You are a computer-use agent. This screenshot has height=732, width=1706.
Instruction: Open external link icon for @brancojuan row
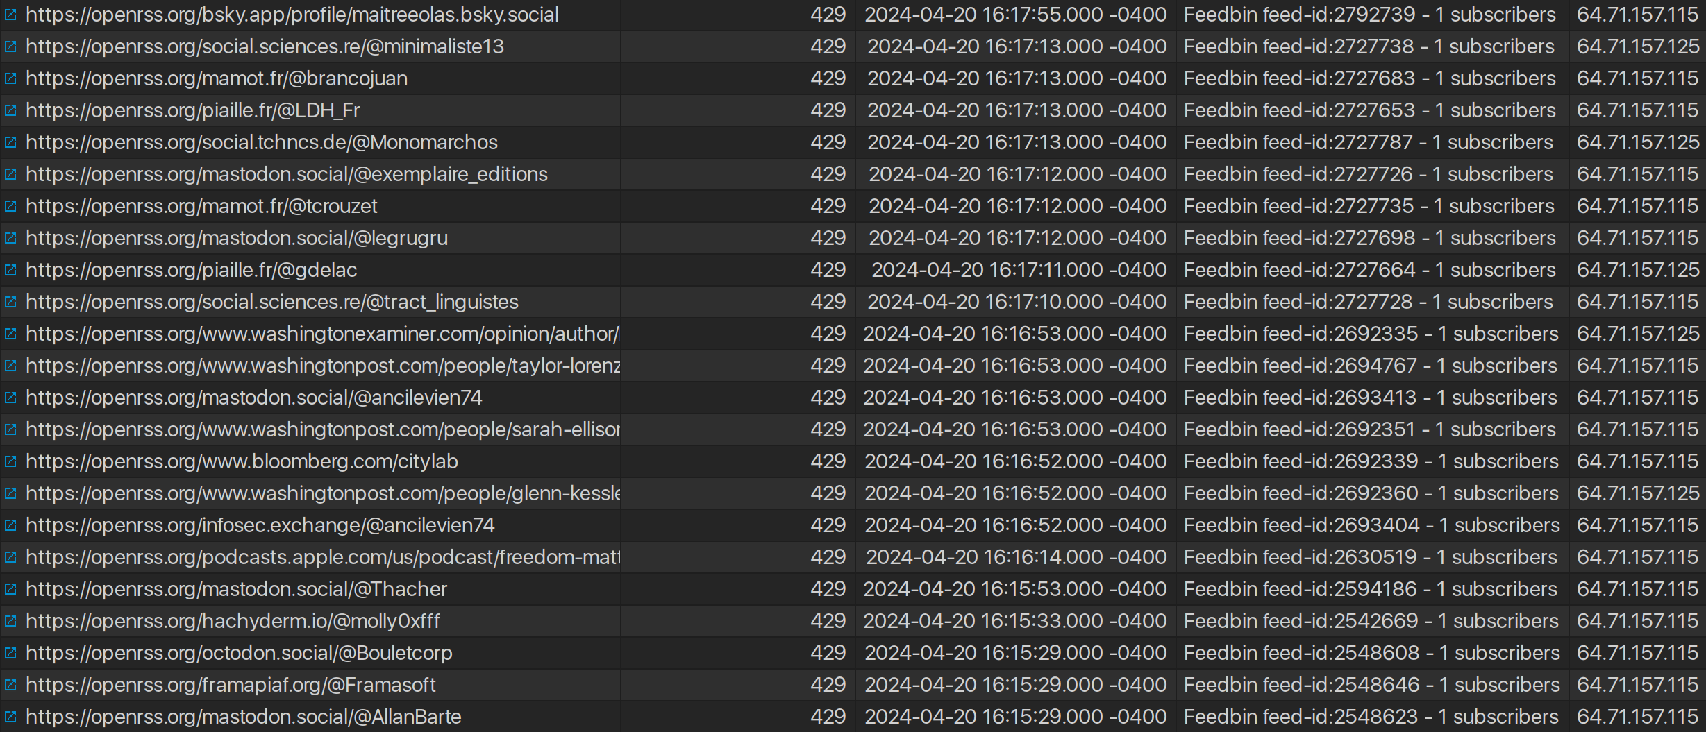click(x=10, y=78)
